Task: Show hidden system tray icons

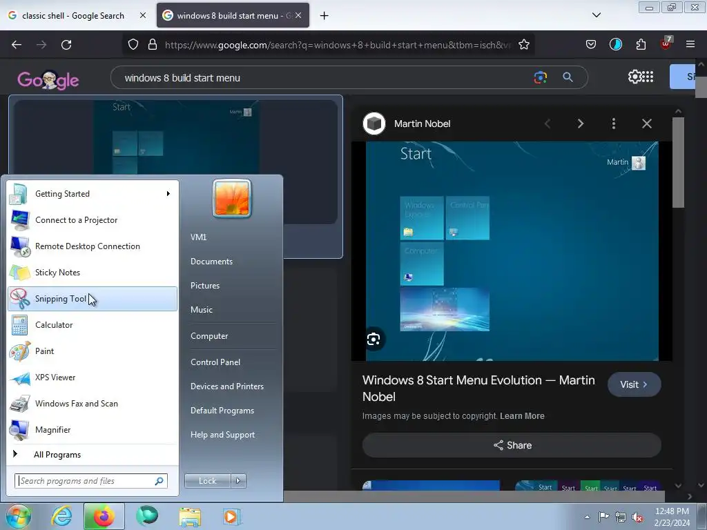Action: tap(587, 517)
